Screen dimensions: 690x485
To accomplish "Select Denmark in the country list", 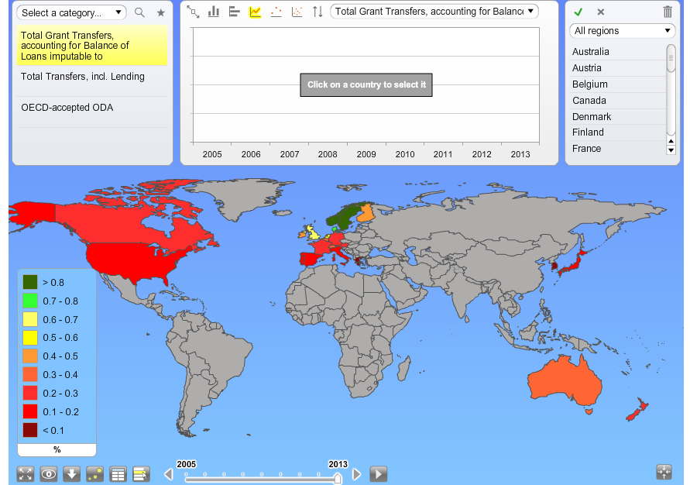I will [618, 117].
